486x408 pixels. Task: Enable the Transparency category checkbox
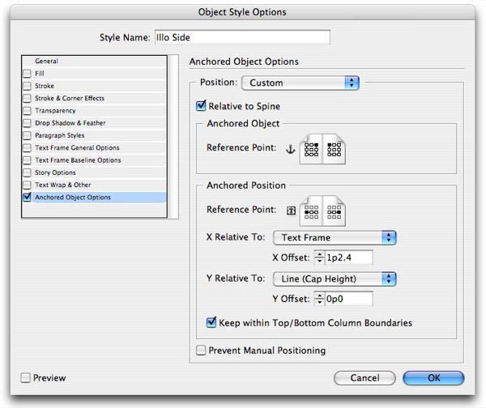coord(28,111)
